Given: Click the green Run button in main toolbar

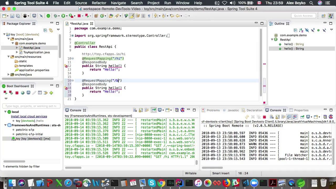Looking at the screenshot, I should [63, 16].
